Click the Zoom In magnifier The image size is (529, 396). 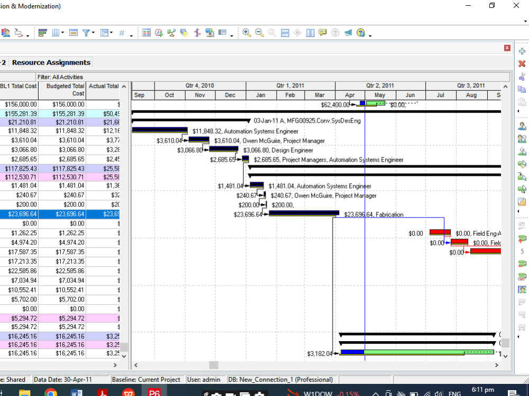click(x=247, y=33)
